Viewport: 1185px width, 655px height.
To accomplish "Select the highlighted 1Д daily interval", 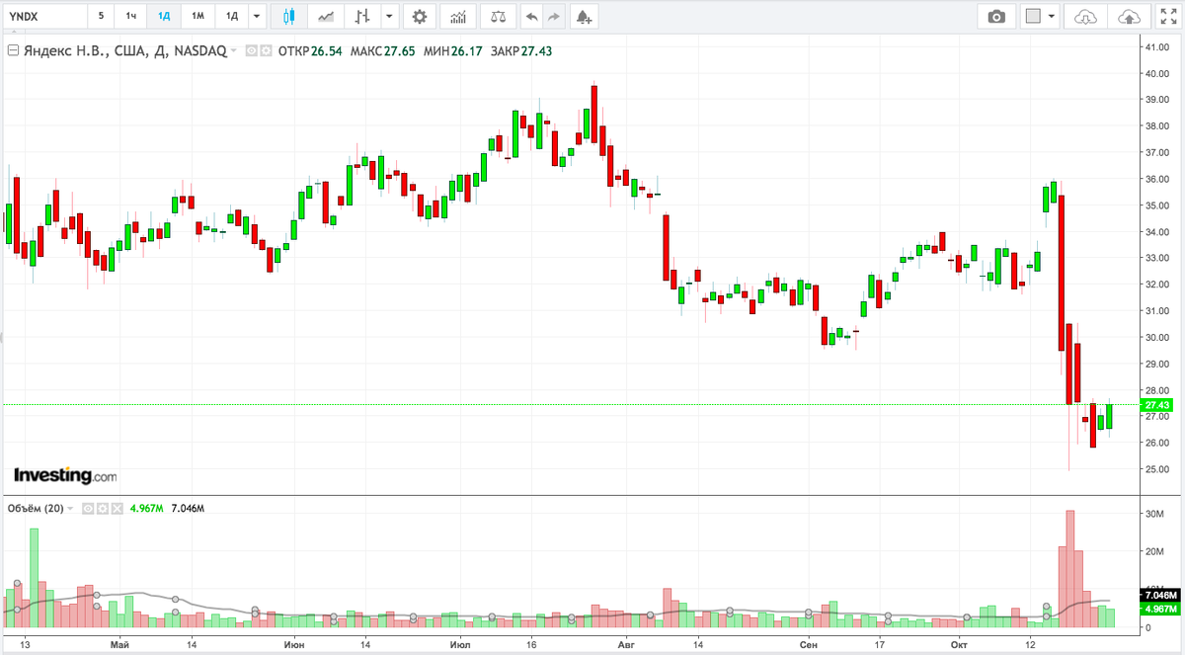I will [164, 16].
